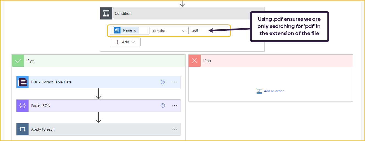Click the red X icon in If no

(x=195, y=61)
